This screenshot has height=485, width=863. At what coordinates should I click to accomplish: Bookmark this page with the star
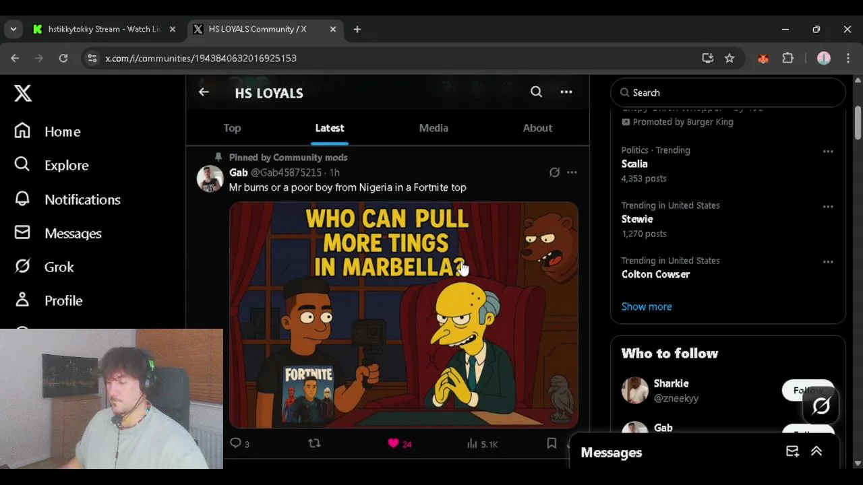(x=730, y=58)
